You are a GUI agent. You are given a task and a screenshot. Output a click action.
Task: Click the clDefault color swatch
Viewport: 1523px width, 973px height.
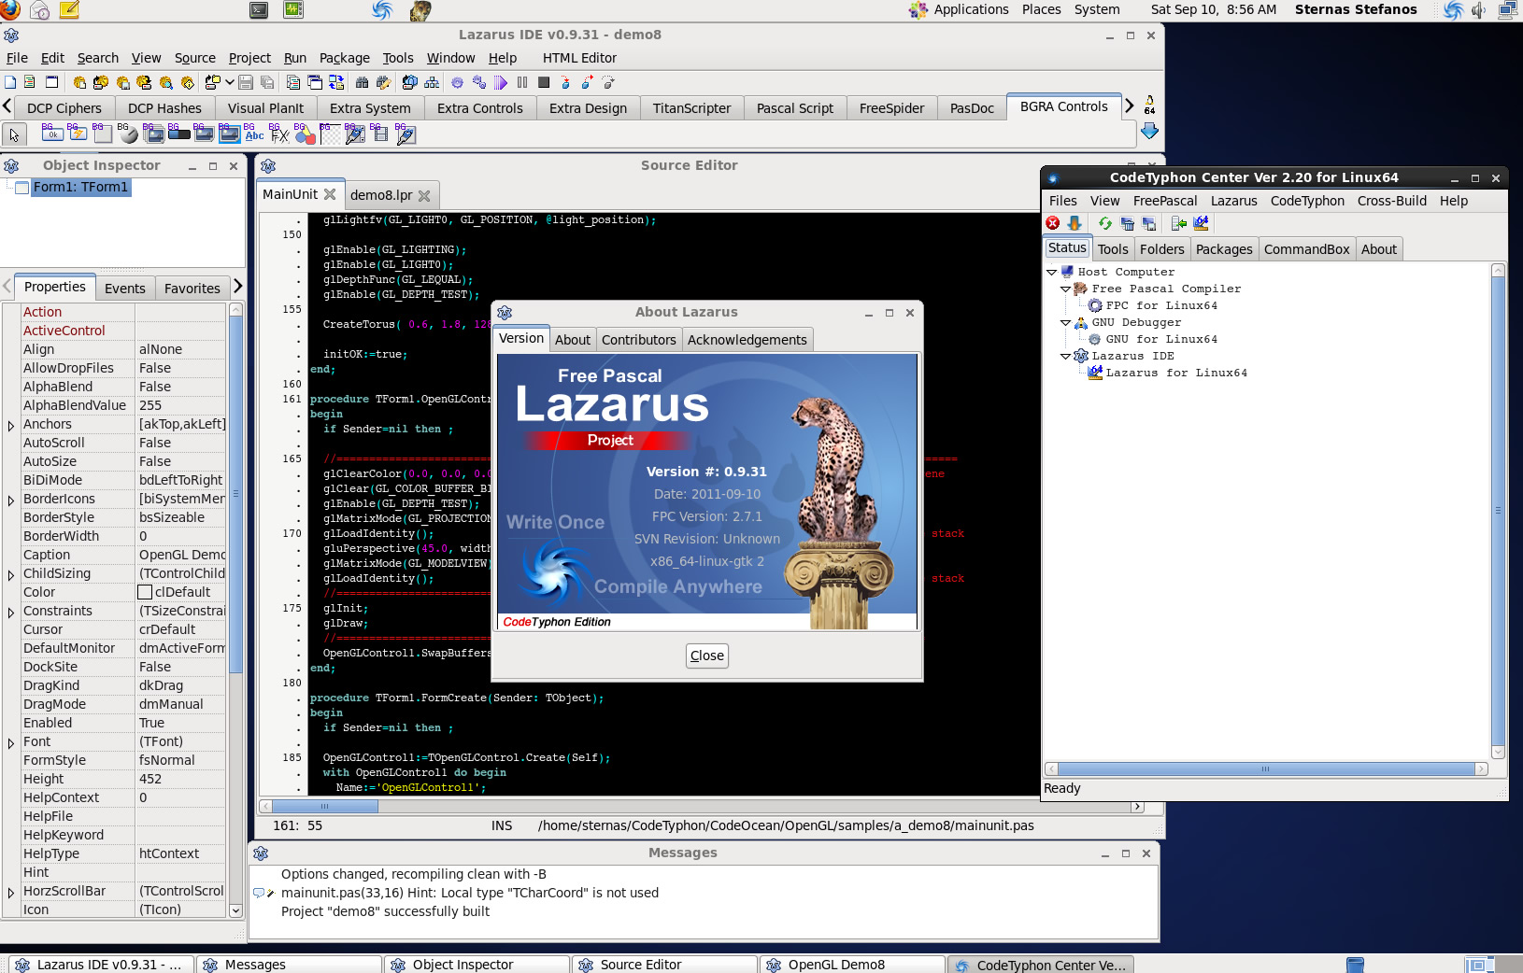tap(145, 592)
